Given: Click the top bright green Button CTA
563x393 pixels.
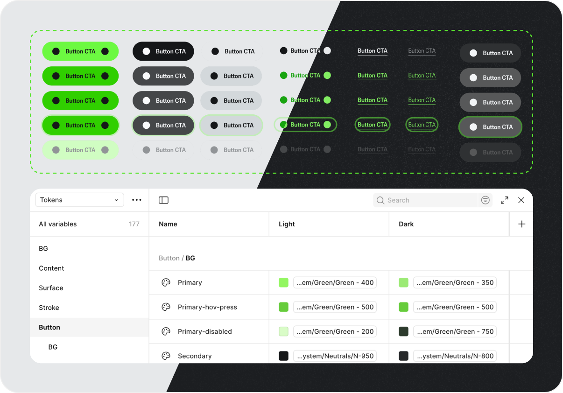Looking at the screenshot, I should tap(80, 51).
